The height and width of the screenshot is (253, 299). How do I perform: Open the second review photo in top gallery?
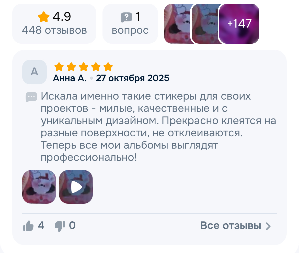pos(205,24)
